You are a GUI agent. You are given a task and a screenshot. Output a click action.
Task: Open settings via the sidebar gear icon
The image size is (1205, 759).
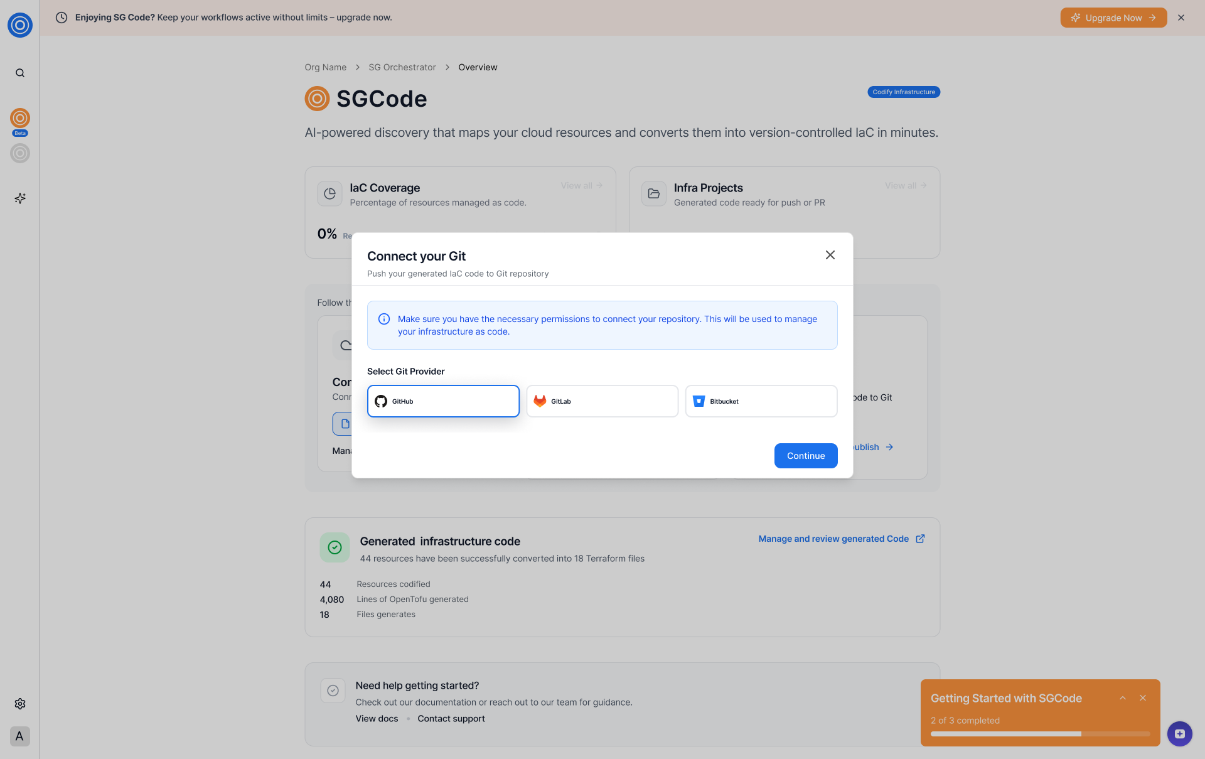coord(19,704)
